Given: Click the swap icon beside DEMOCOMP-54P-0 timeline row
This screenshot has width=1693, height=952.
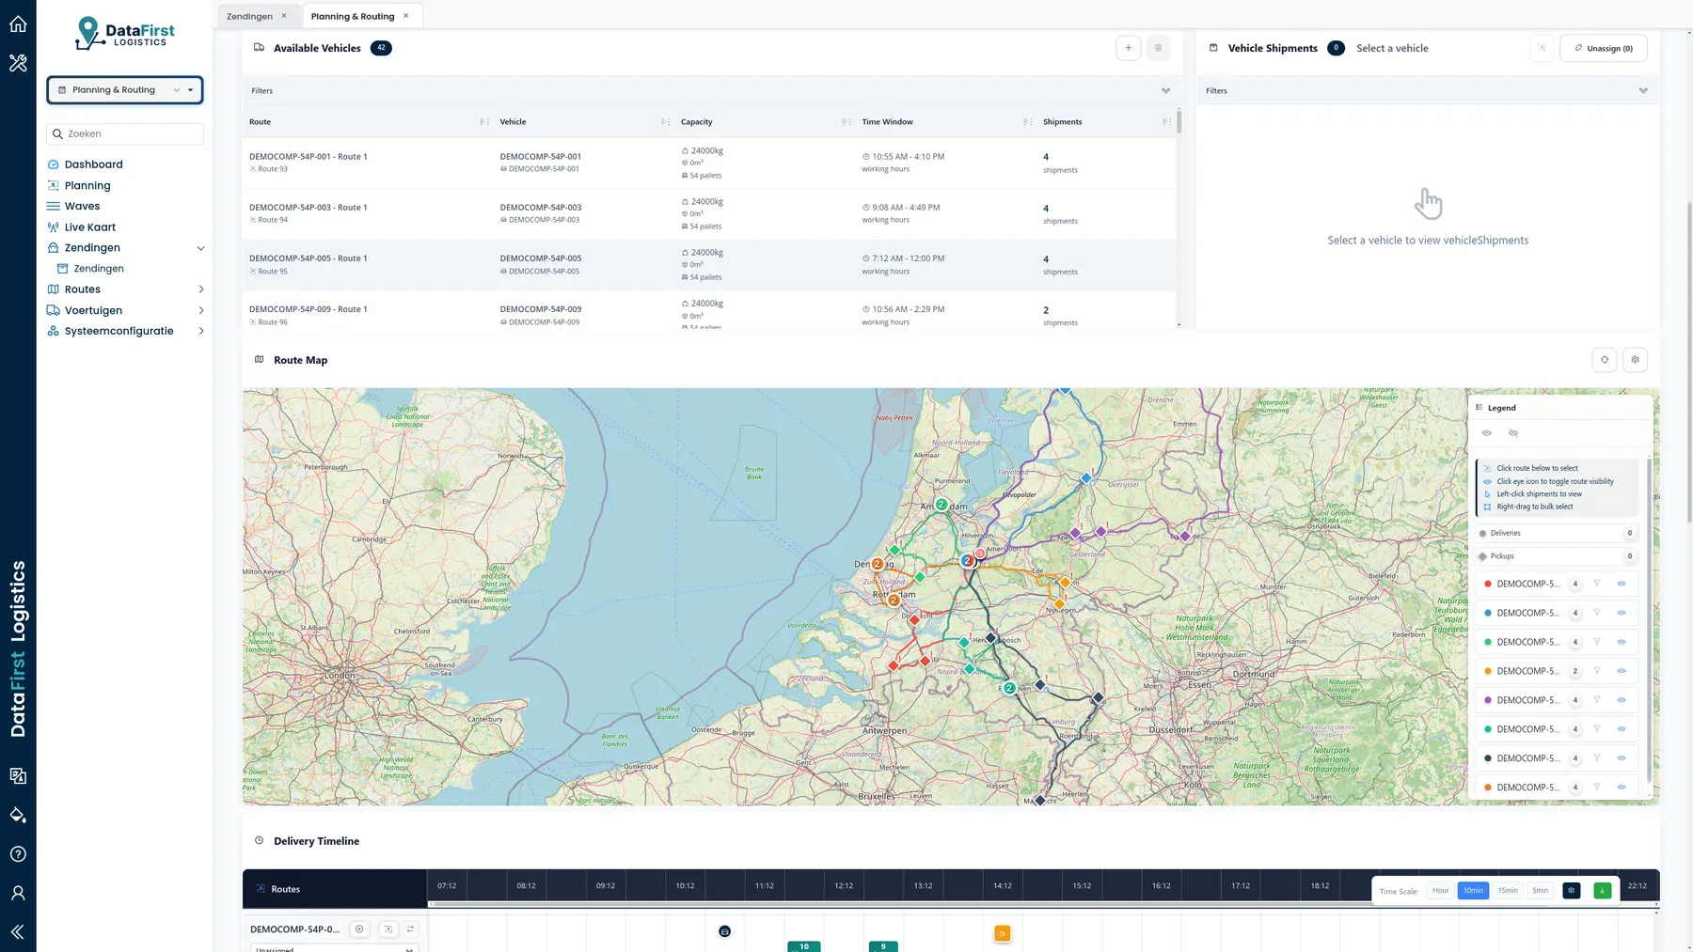Looking at the screenshot, I should pos(410,929).
